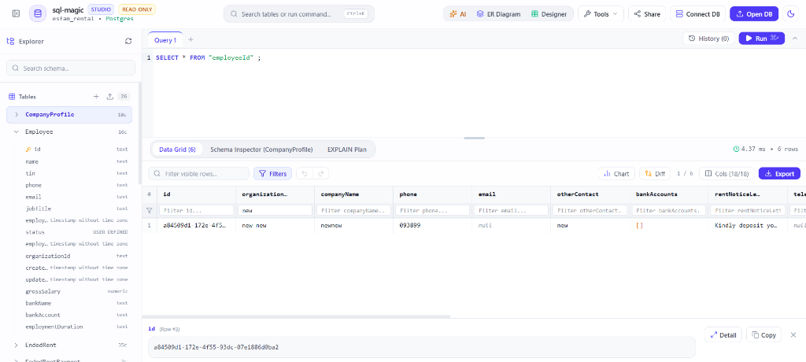Screen dimensions: 806x362
Task: Click the Share button
Action: point(647,14)
